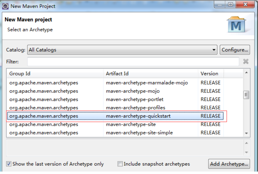Sort by the Artifact Id column header
The image size is (258, 174).
pos(151,73)
